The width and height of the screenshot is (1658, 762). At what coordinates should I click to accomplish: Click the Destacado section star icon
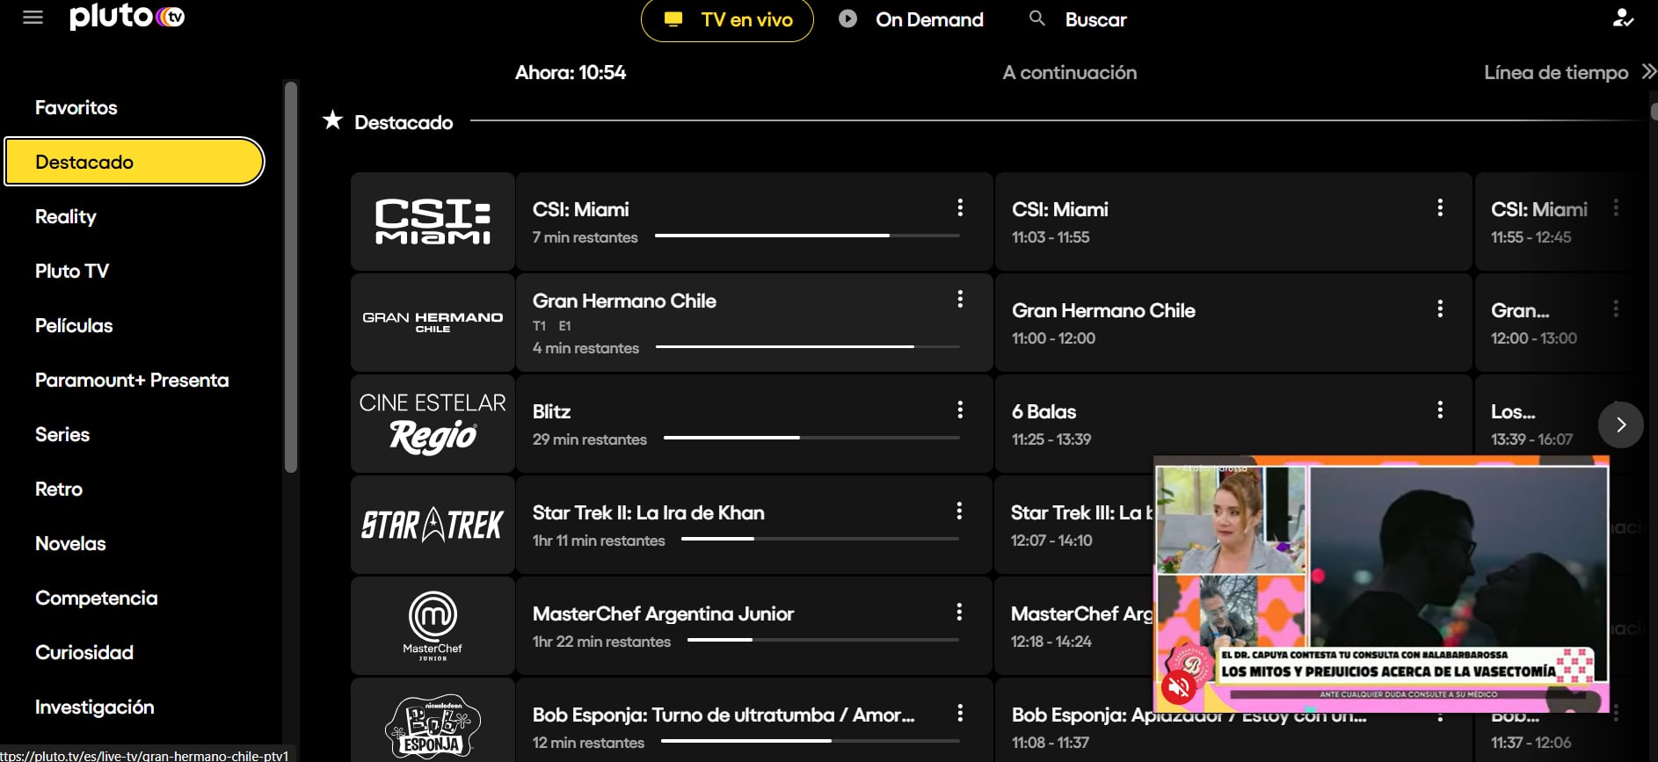(x=332, y=120)
